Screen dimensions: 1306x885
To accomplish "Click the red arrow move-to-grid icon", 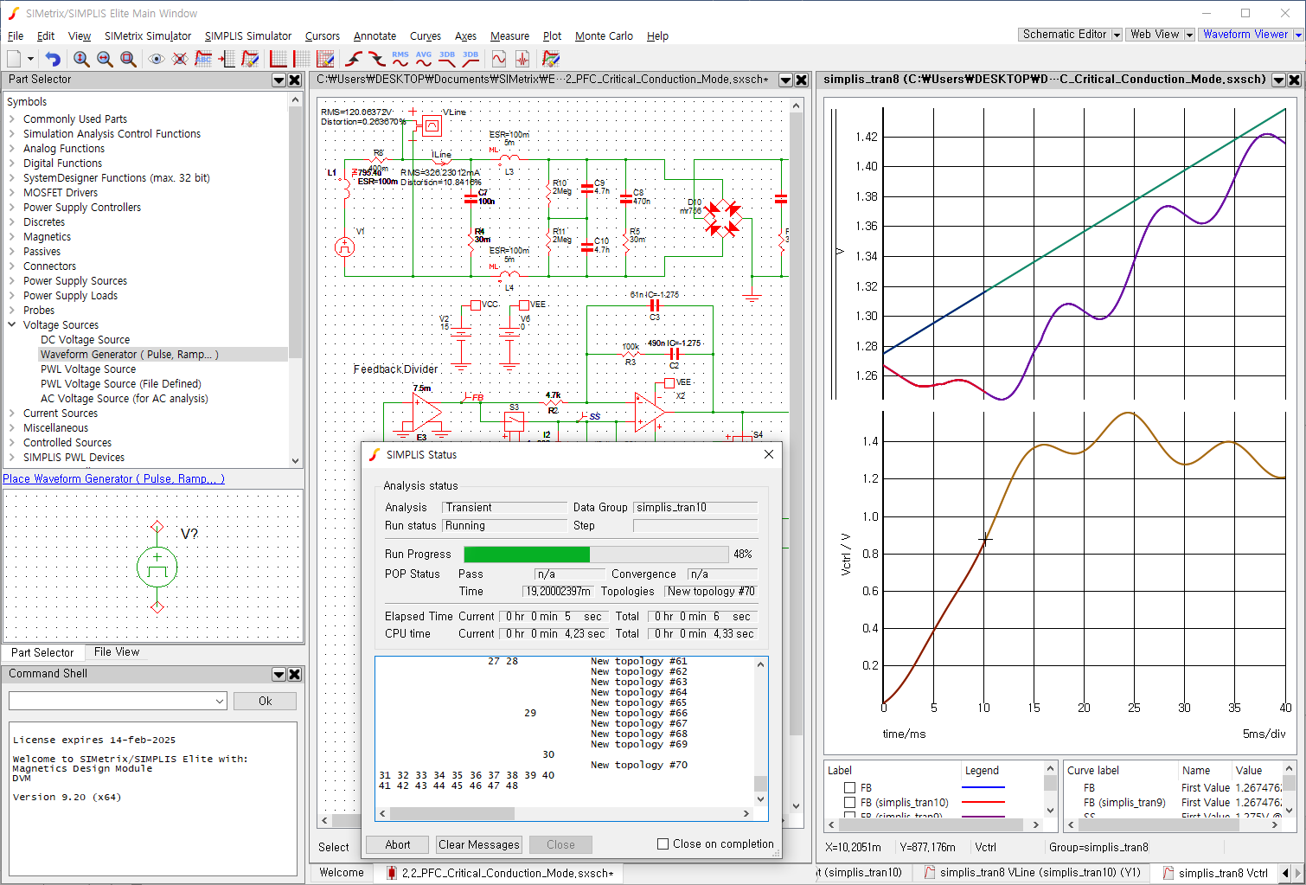I will click(227, 59).
